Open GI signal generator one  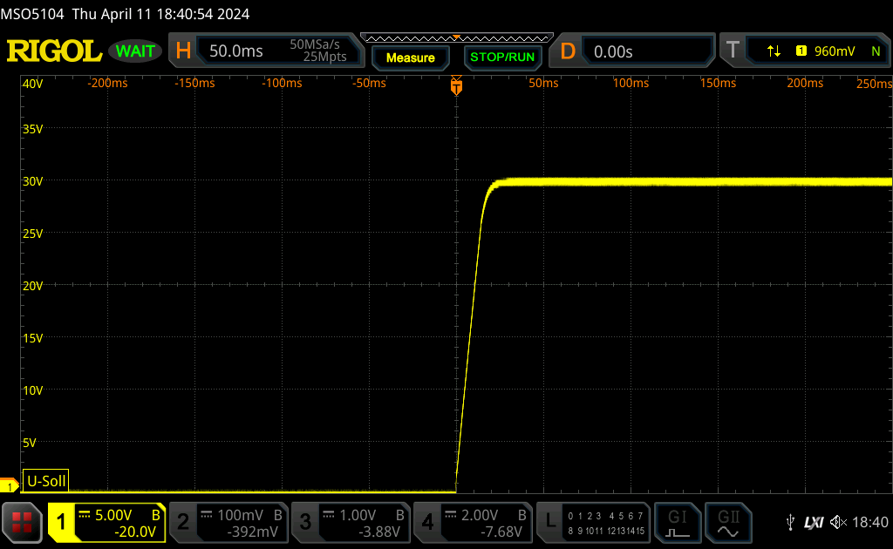point(677,523)
